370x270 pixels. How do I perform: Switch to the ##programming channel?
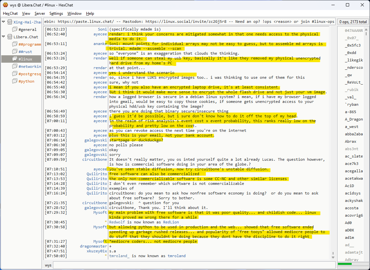[x=30, y=44]
